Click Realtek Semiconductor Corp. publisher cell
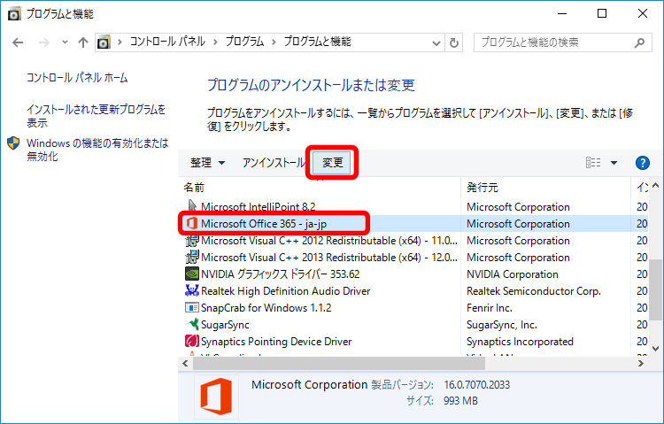The image size is (664, 424). pos(534,291)
